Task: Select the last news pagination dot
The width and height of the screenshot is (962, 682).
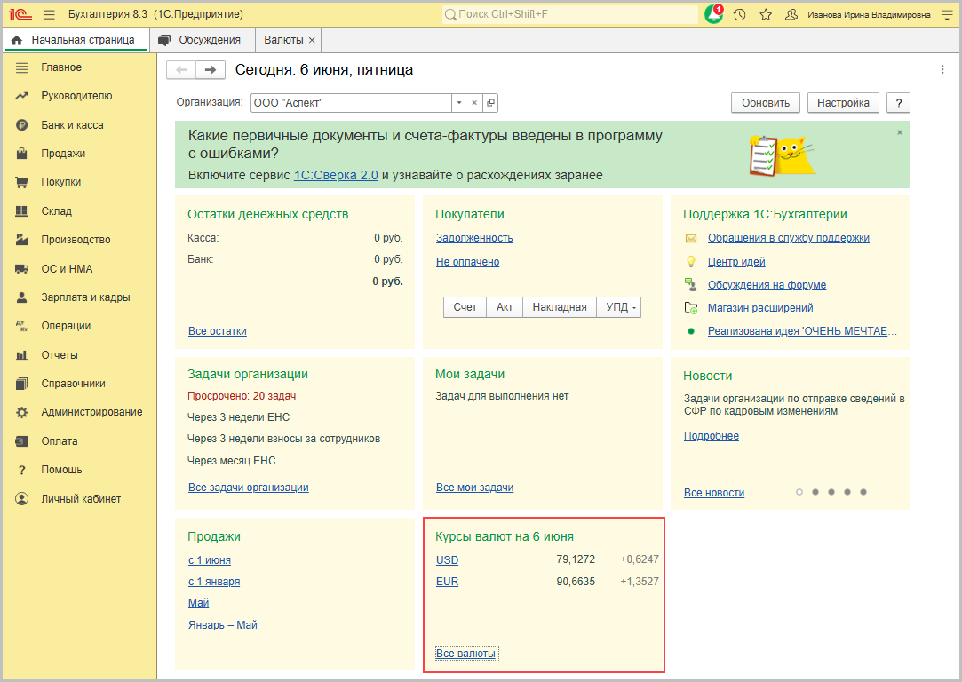Action: [863, 492]
